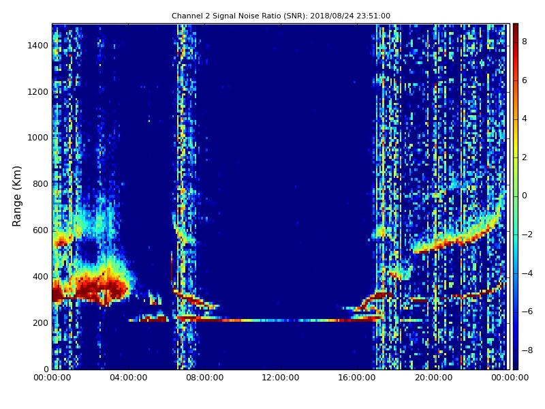Viewport: 545px width, 409px height.
Task: Click the 08:00:00 time axis label
Action: point(205,378)
